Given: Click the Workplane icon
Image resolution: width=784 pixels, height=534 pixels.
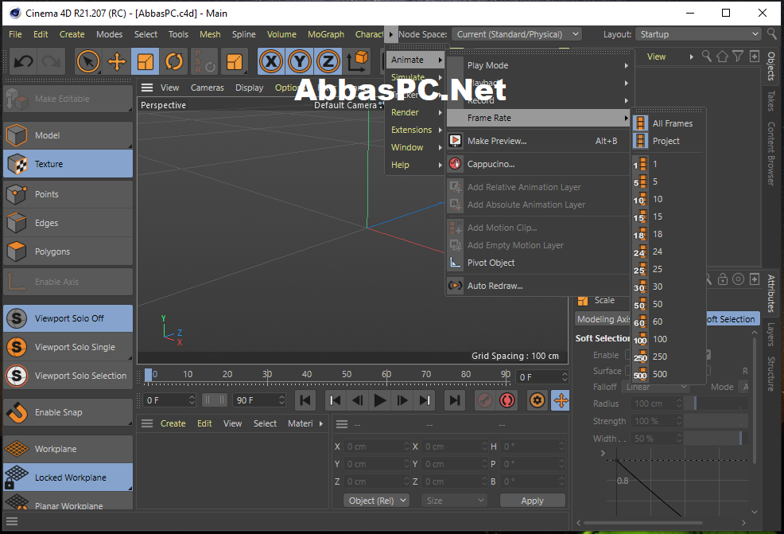Looking at the screenshot, I should click(17, 449).
